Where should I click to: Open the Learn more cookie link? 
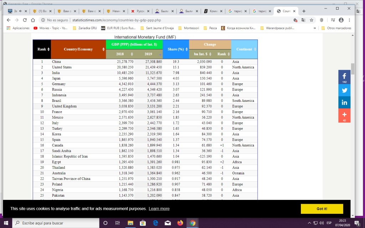click(x=159, y=209)
